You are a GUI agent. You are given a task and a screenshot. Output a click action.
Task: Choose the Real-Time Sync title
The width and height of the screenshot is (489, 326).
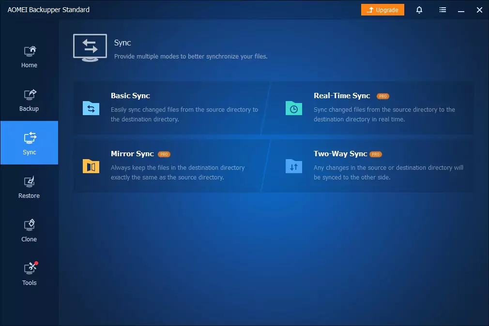[x=342, y=96]
